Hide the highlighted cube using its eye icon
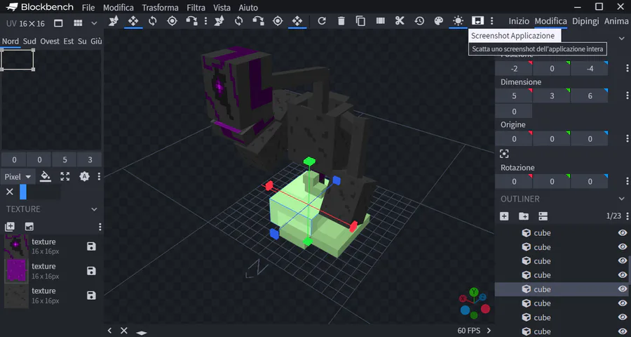The height and width of the screenshot is (337, 631). pyautogui.click(x=623, y=289)
